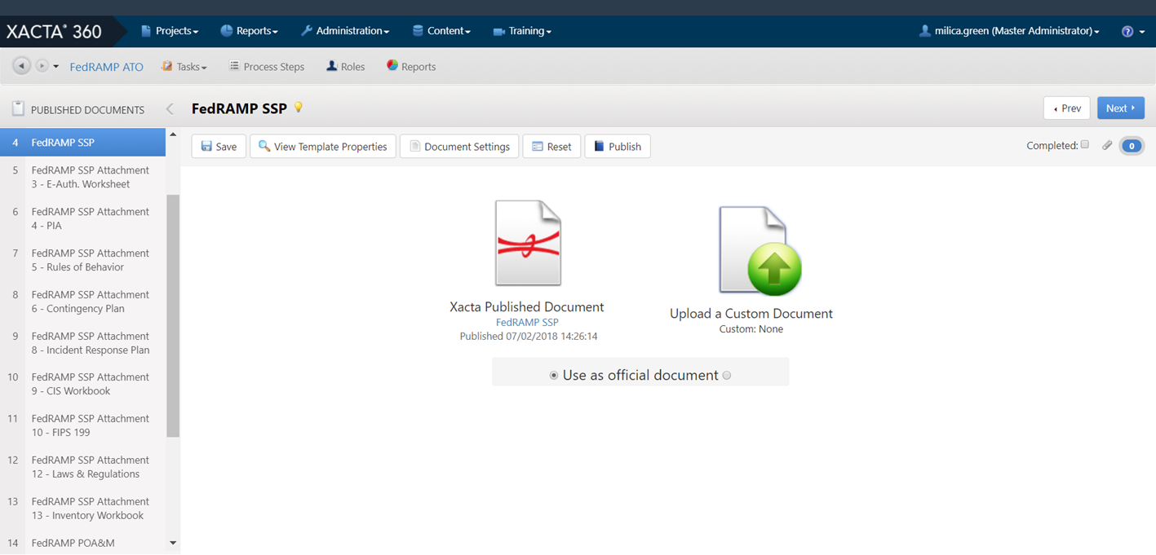Open View Template Properties
Viewport: 1156px width, 555px height.
click(x=323, y=147)
